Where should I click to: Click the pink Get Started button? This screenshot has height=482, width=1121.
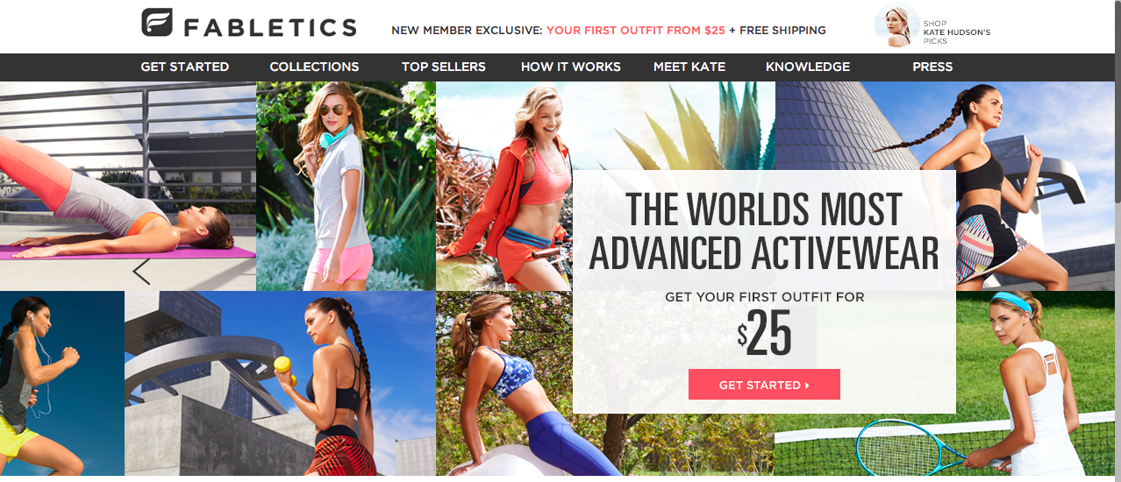point(764,385)
